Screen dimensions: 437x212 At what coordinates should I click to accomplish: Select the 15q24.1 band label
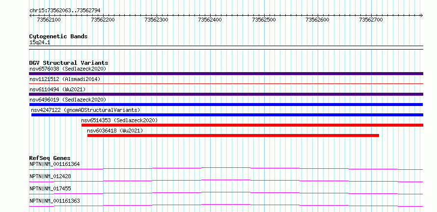pos(40,43)
